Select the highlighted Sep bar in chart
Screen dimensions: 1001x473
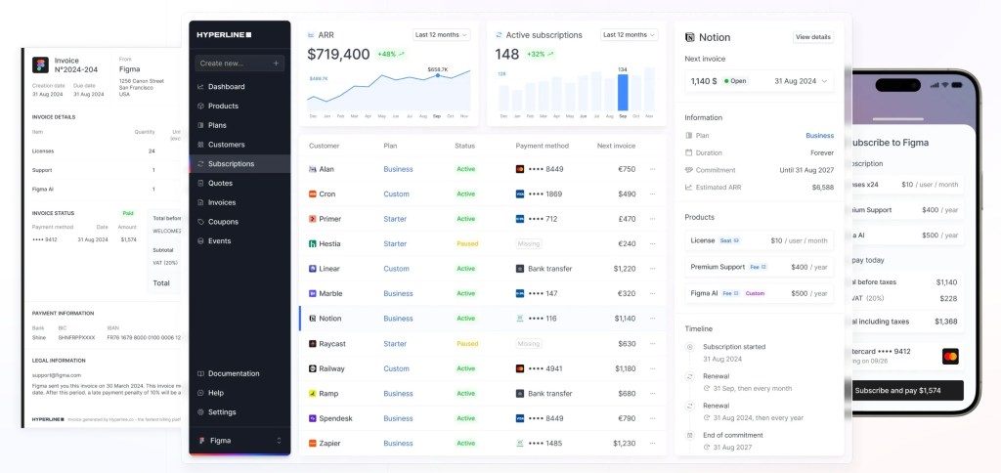pos(622,92)
